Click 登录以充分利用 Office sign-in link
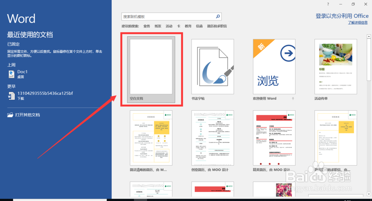This screenshot has width=372, height=201. click(342, 16)
